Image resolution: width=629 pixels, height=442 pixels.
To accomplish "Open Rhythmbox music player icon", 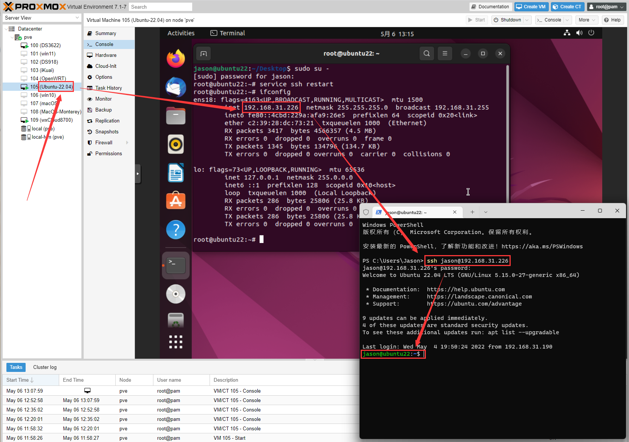I will pos(176,144).
